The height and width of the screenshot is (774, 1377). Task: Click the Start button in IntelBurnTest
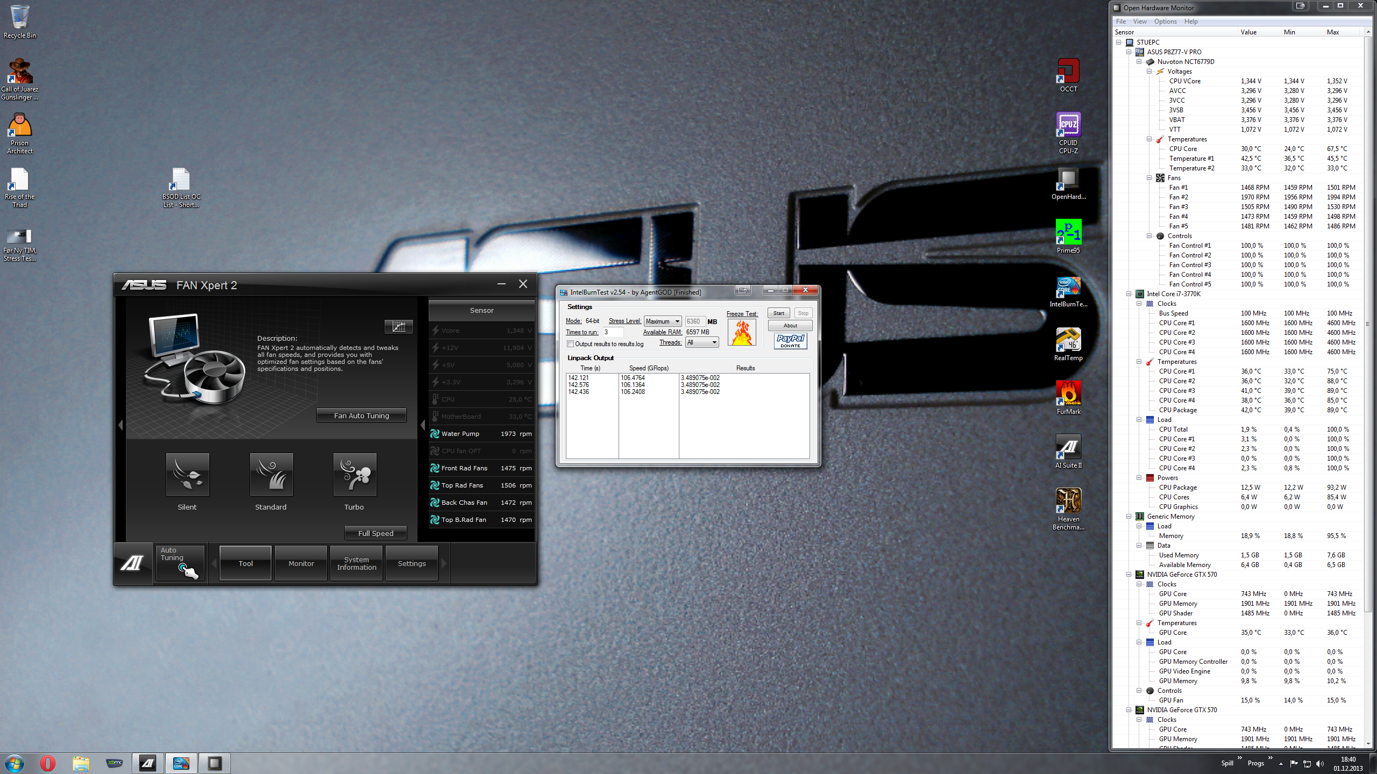(x=779, y=313)
